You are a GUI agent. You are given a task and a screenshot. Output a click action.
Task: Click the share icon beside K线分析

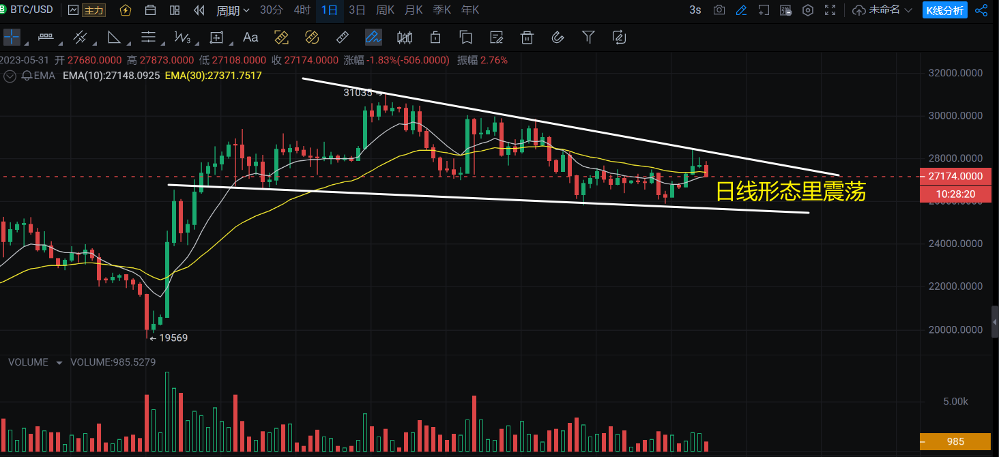coord(981,10)
